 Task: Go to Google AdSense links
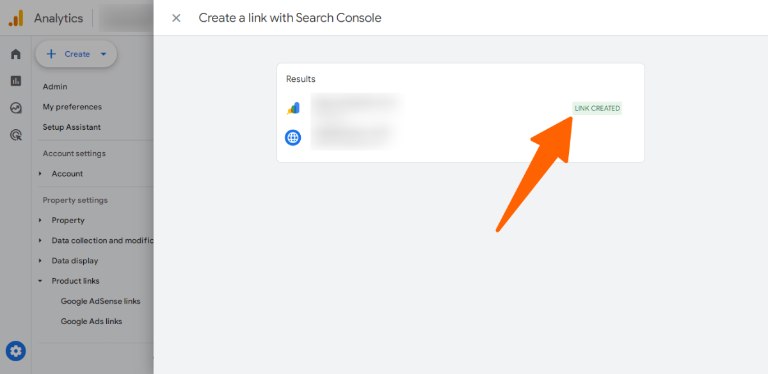(100, 301)
